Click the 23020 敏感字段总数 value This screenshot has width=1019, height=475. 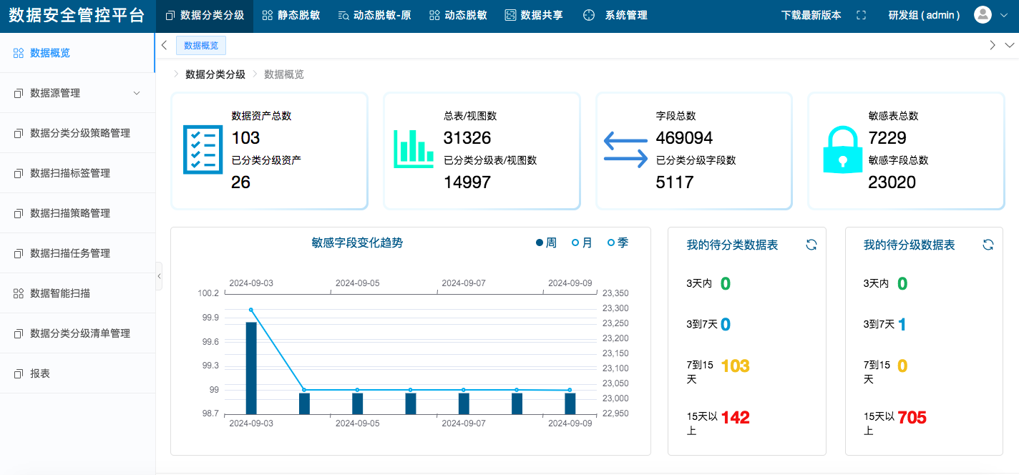click(x=892, y=182)
